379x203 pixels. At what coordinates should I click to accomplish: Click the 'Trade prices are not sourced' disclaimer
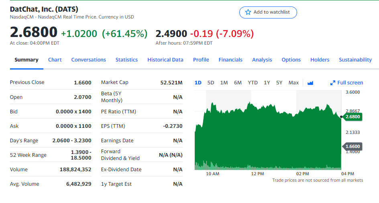318,180
